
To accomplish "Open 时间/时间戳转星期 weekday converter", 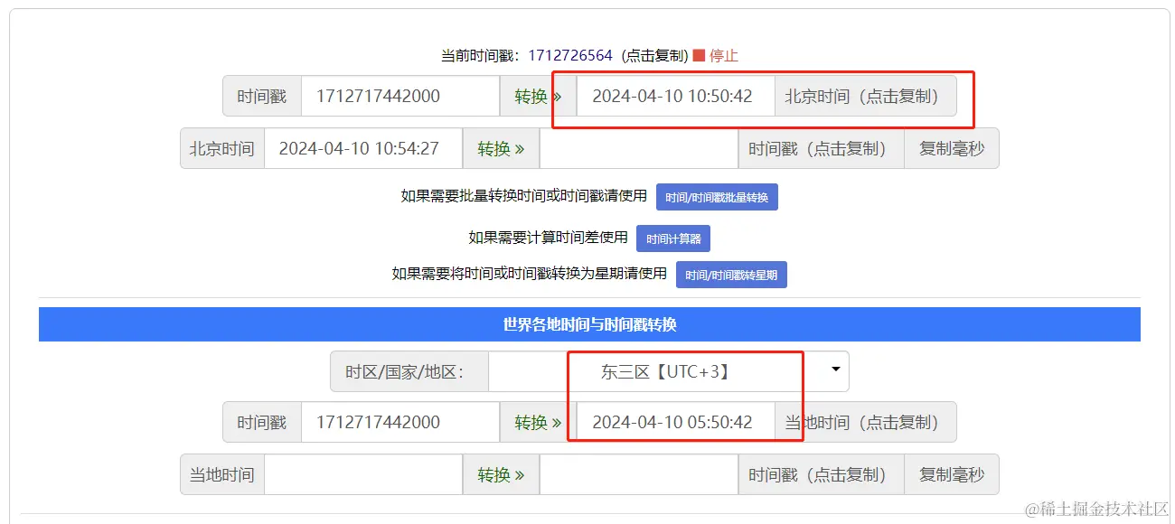I will [x=731, y=275].
